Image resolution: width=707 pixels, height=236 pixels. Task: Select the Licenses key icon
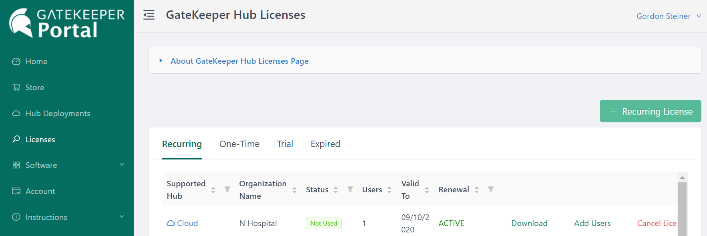pos(16,139)
